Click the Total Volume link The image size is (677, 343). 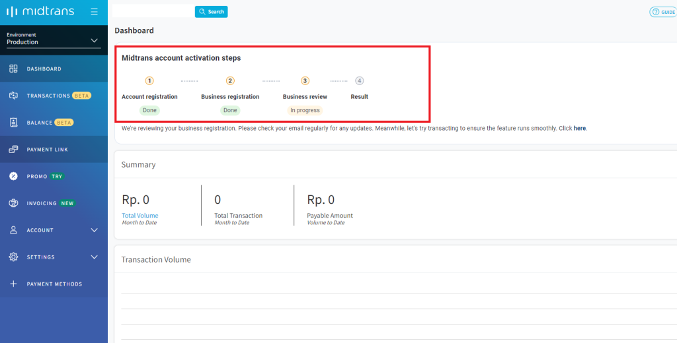coord(140,216)
